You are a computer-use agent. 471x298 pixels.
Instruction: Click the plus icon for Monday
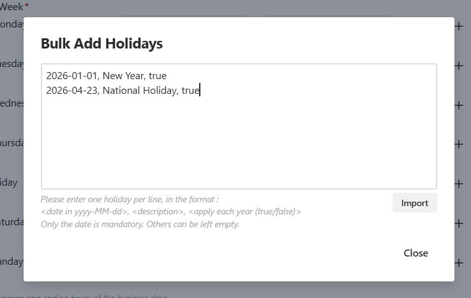[x=459, y=26]
